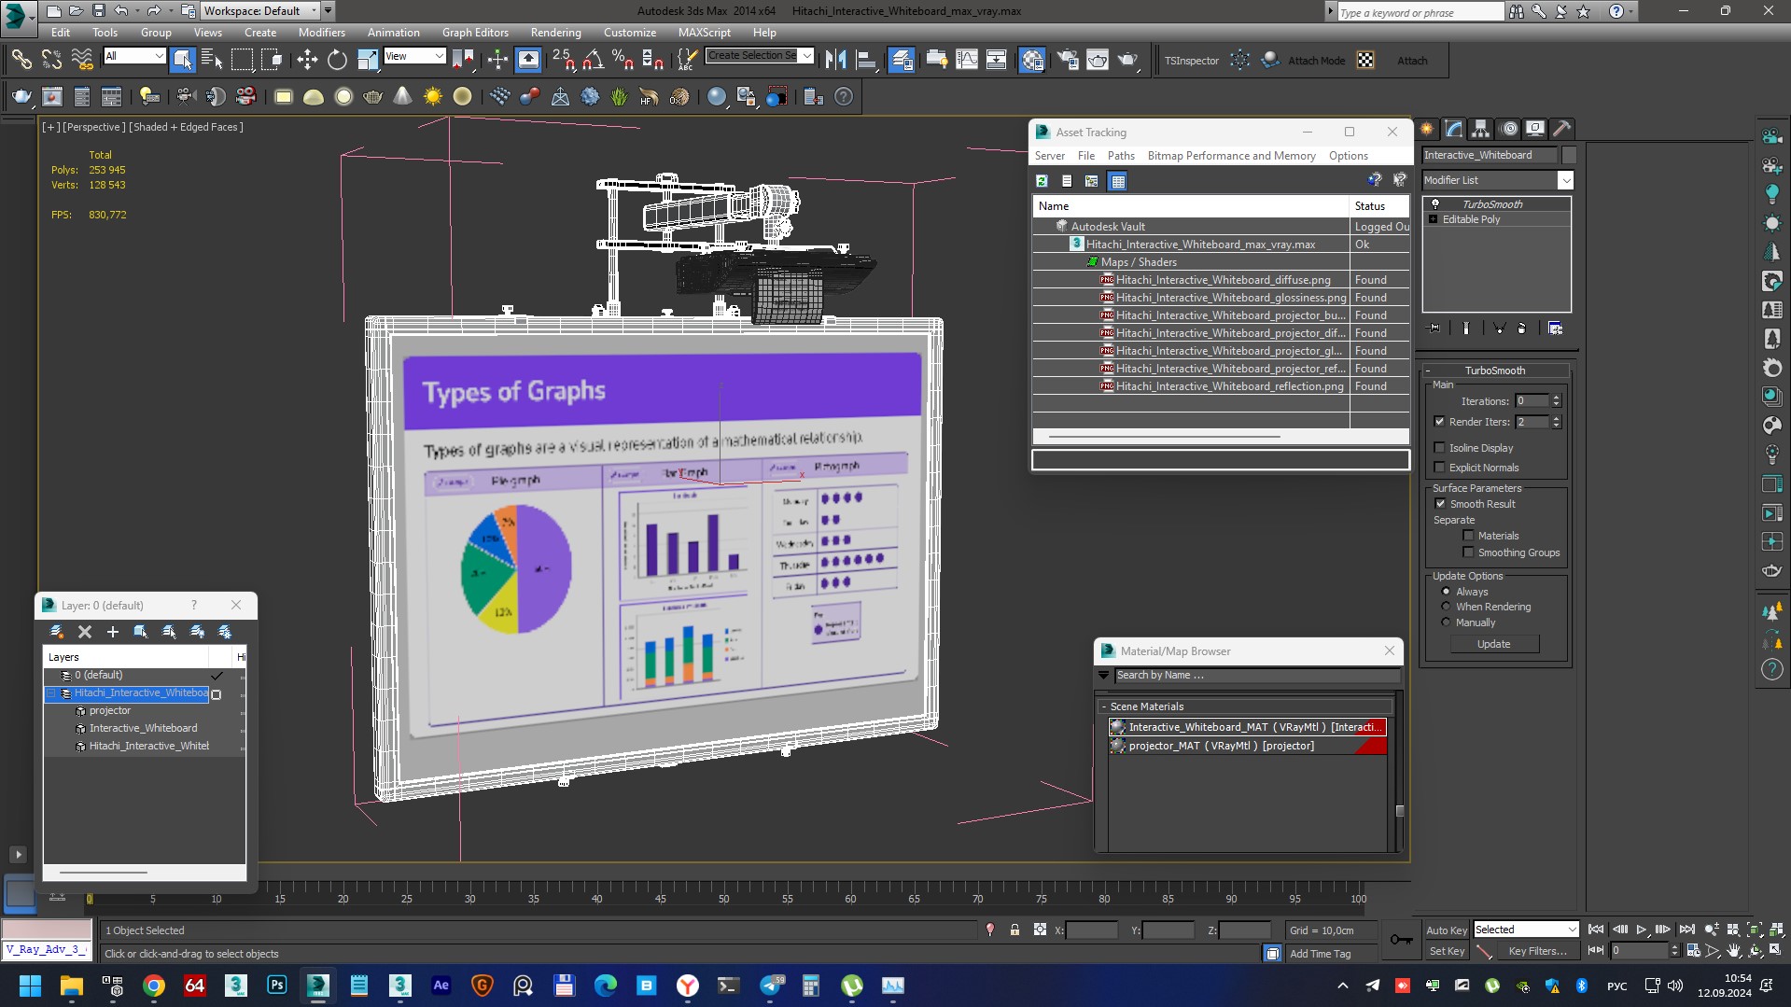
Task: Open the Rendering menu
Action: coord(555,32)
